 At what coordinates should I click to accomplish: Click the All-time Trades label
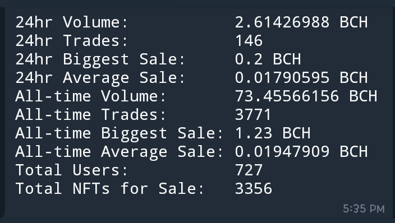pos(91,115)
